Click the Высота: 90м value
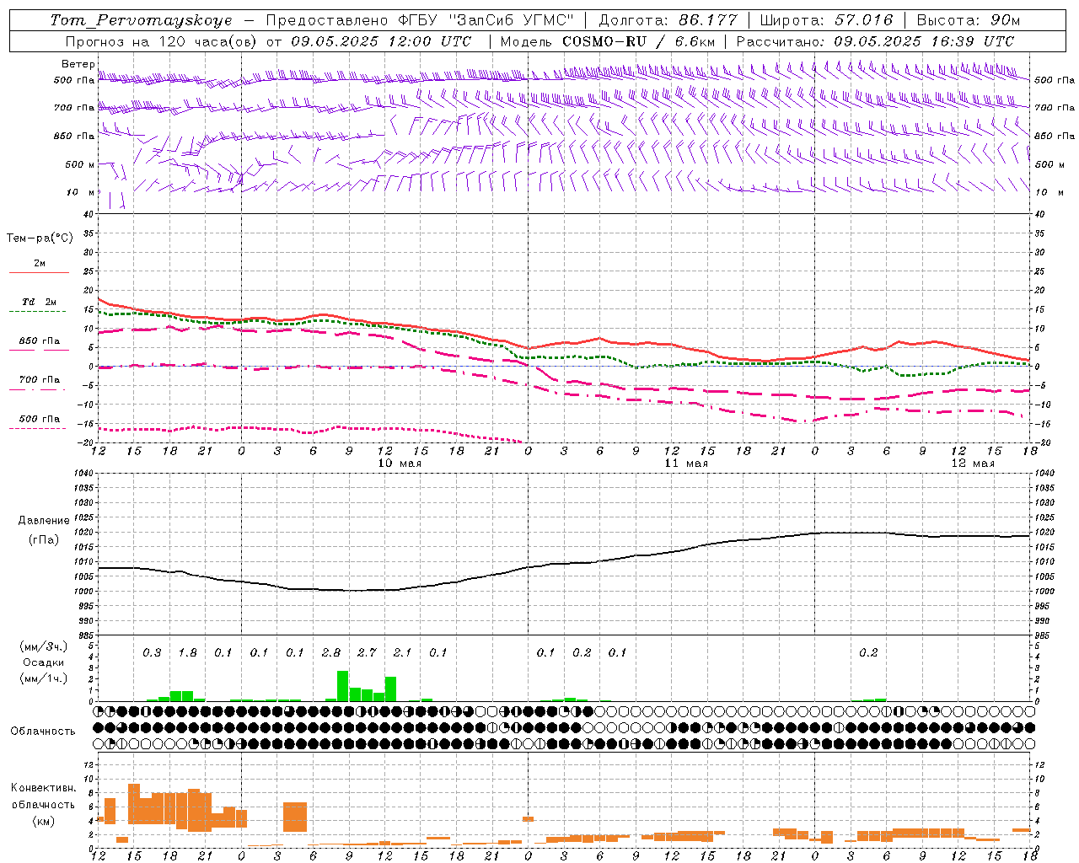 (968, 20)
